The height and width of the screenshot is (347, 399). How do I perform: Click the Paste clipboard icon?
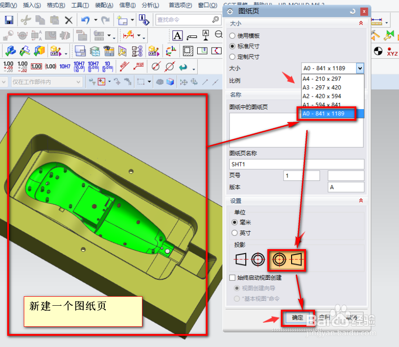click(x=54, y=20)
